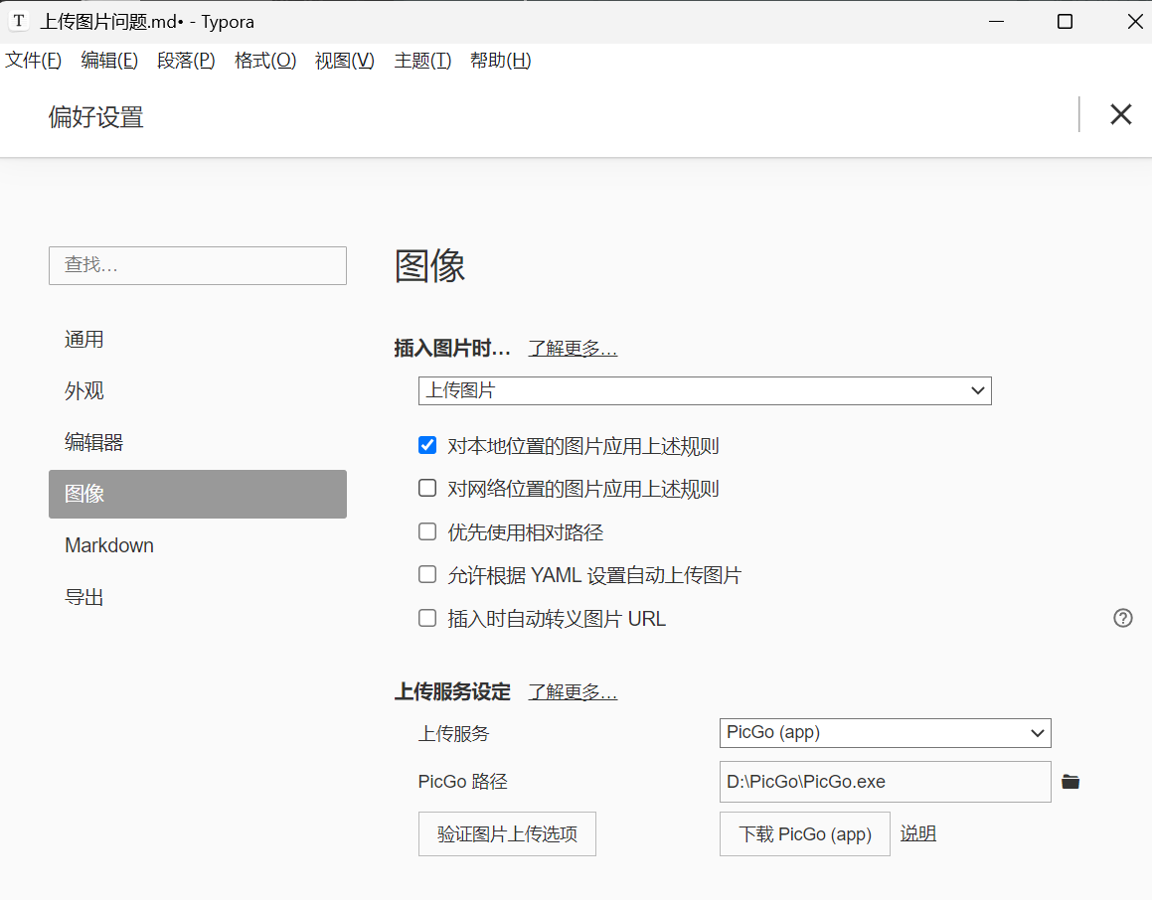Screen dimensions: 1152x900
Task: Click the PicGo 路径 label
Action: pos(462,782)
